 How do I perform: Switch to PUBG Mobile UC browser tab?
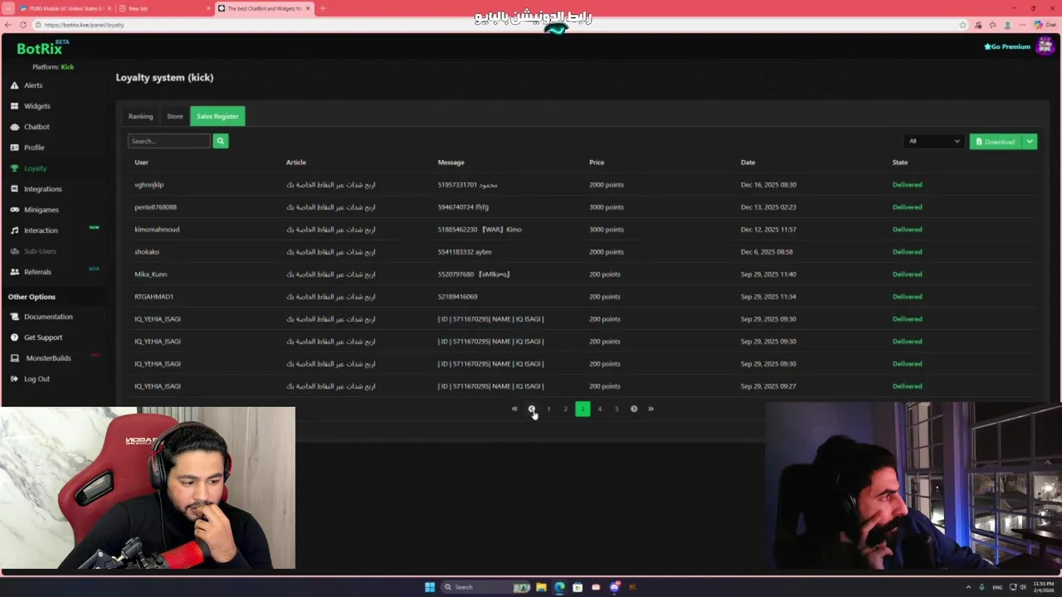click(65, 8)
